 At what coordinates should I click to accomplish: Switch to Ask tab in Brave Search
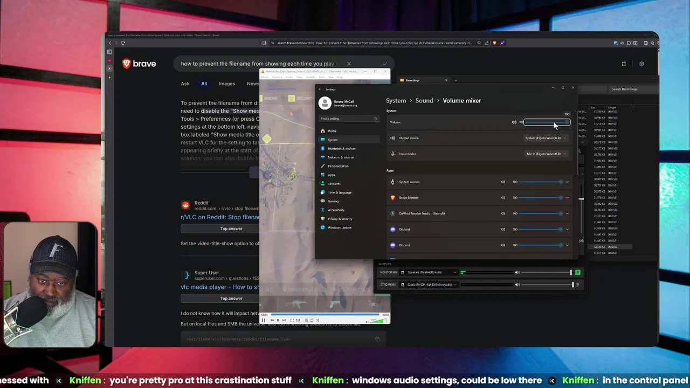(x=185, y=84)
